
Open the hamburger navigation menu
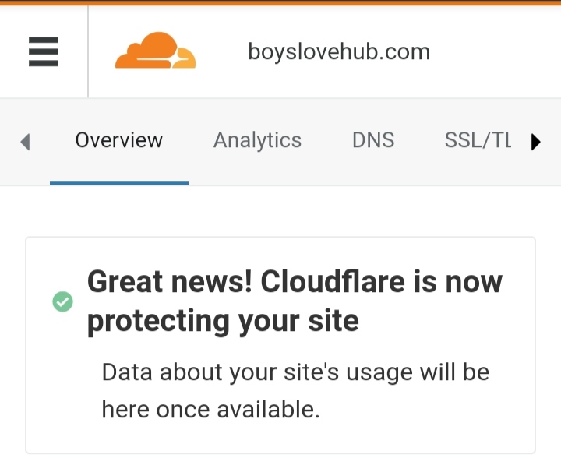coord(44,52)
